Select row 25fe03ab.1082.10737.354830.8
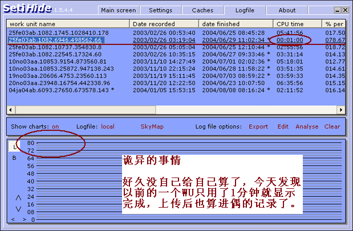The width and height of the screenshot is (353, 231). tap(176, 47)
